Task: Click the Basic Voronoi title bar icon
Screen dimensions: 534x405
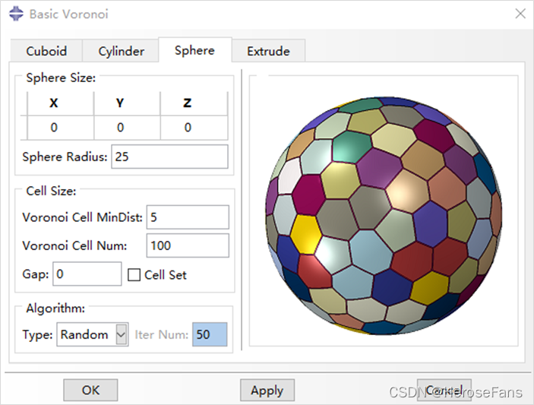Action: (x=16, y=14)
